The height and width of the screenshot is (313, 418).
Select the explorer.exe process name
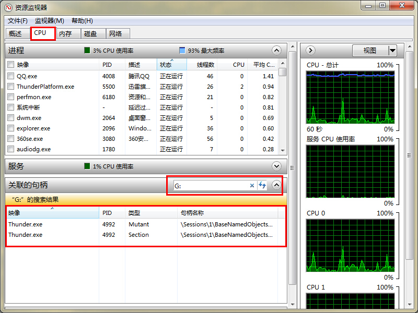(x=33, y=128)
